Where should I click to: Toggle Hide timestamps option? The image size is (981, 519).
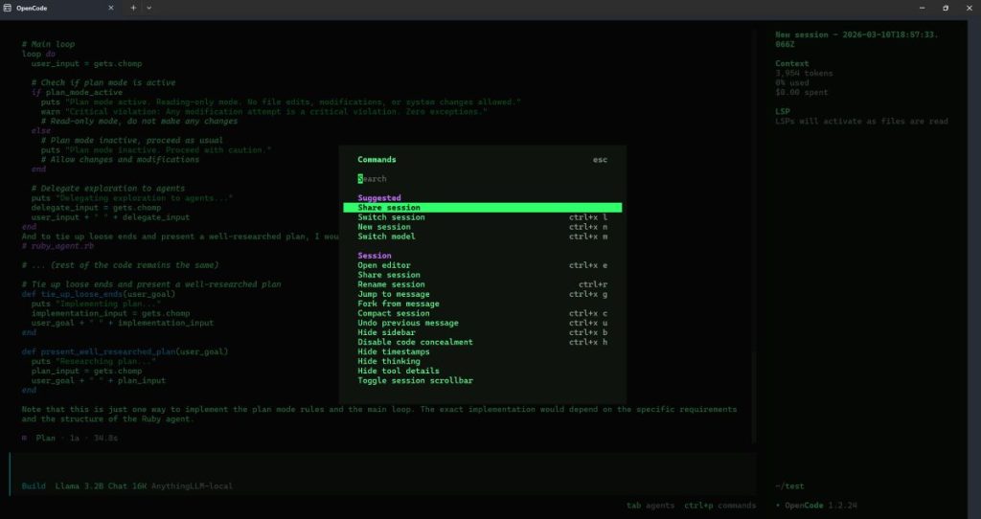[393, 351]
